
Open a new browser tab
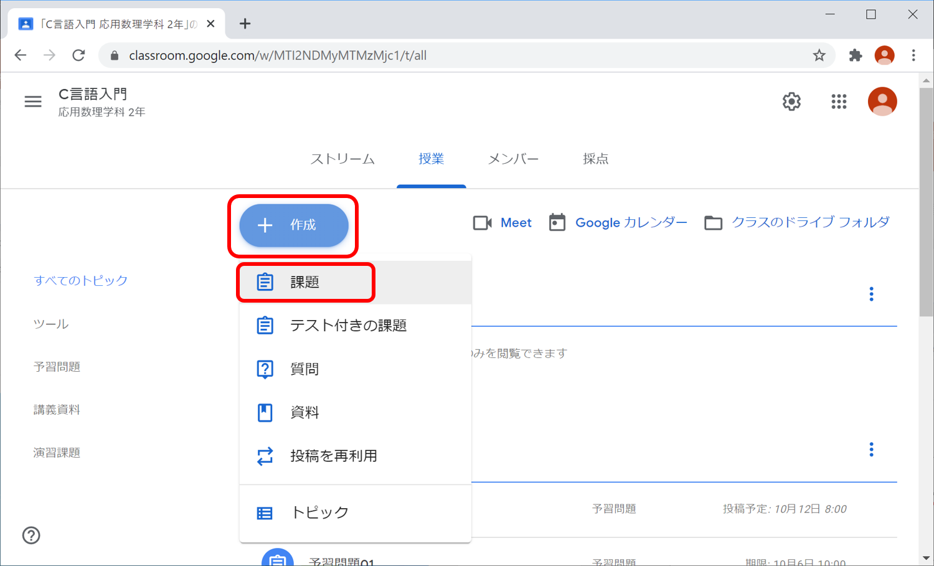pos(245,24)
